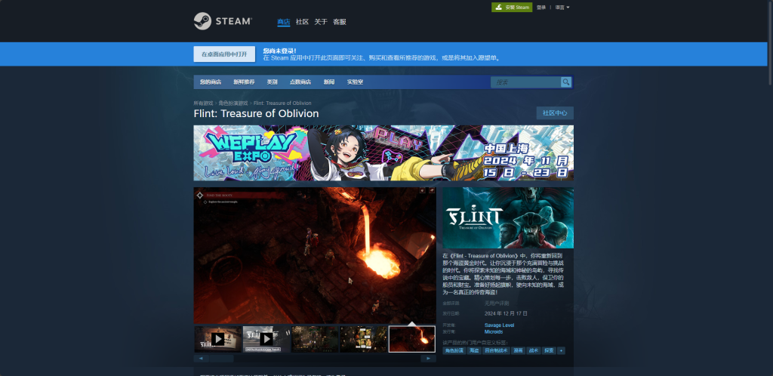The width and height of the screenshot is (773, 376).
Task: Select the highlighted lava screenshot thumbnail
Action: pyautogui.click(x=411, y=339)
